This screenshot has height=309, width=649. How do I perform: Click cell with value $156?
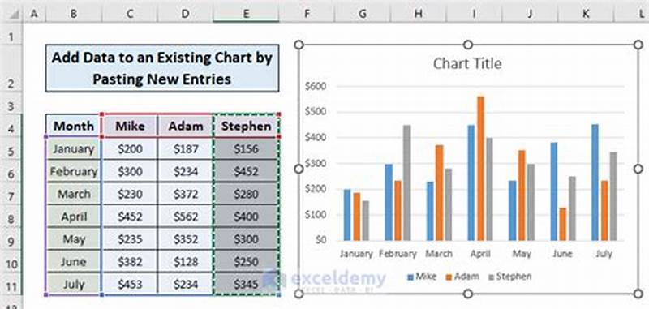[x=247, y=149]
